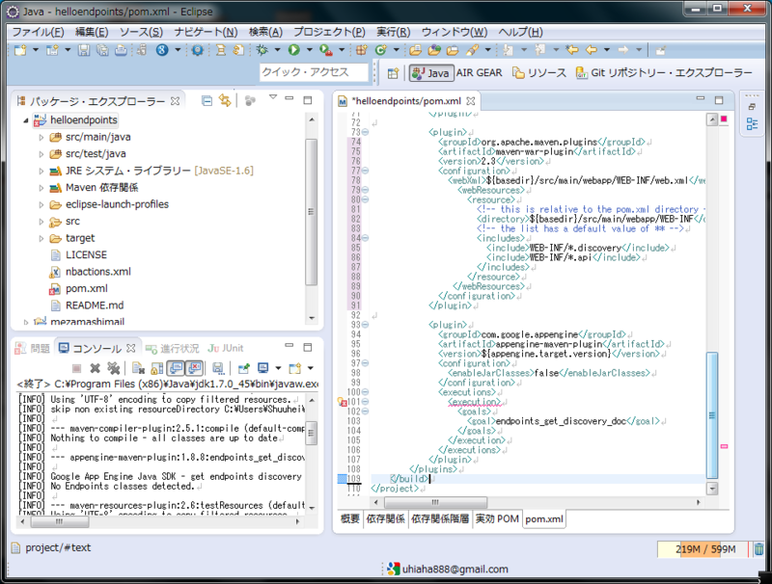Open Git リポジトリー・エクスプローラー perspective
This screenshot has height=584, width=772.
[x=664, y=72]
